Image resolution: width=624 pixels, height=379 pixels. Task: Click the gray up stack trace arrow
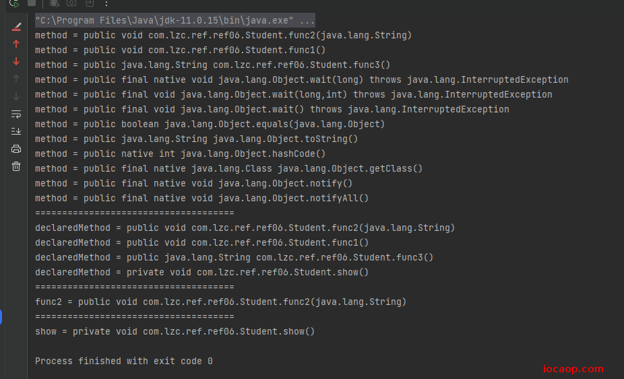pyautogui.click(x=16, y=79)
